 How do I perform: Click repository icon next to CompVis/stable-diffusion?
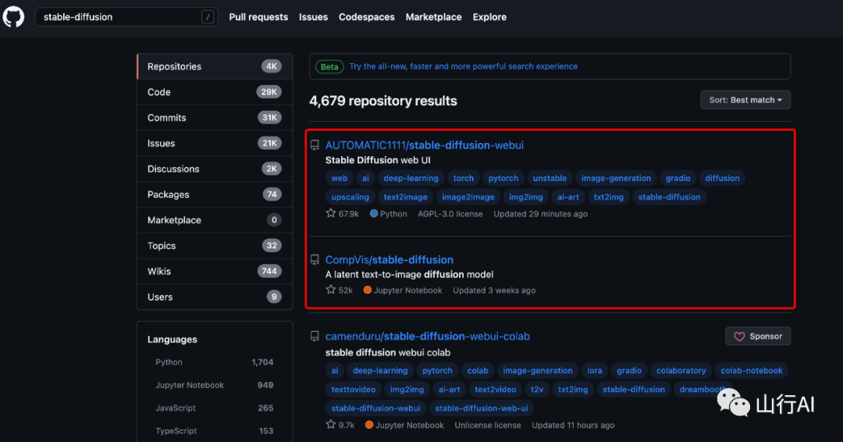[315, 260]
